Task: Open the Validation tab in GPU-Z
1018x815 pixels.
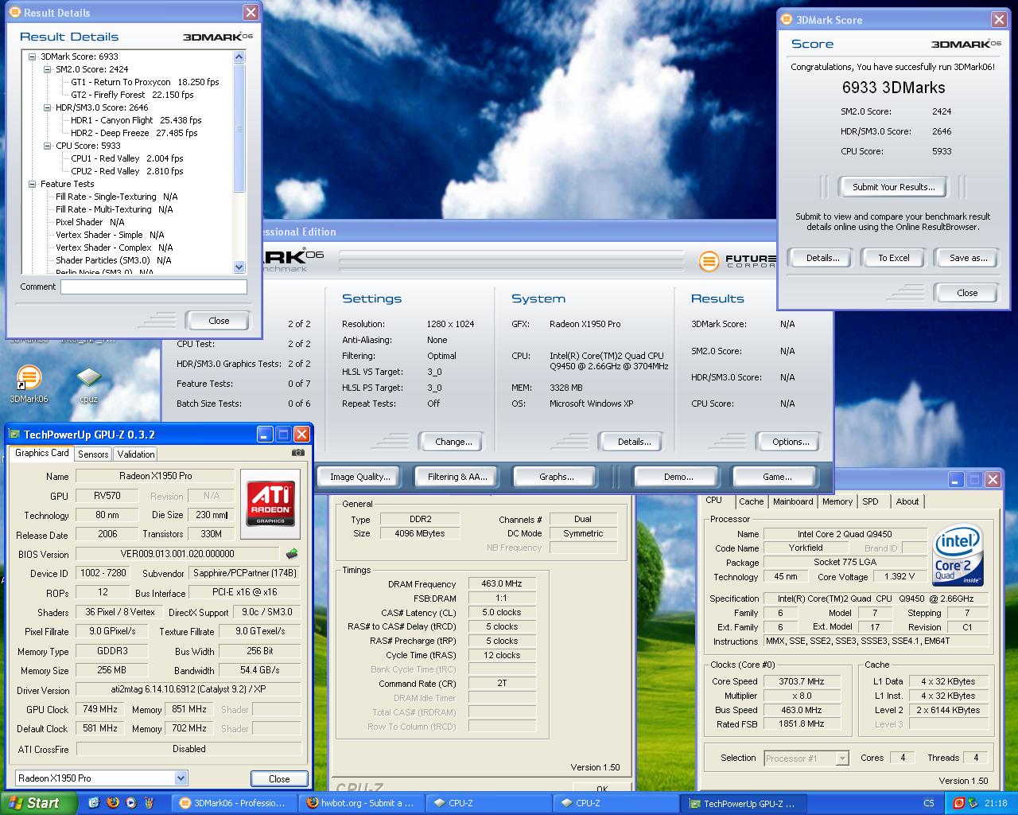Action: pyautogui.click(x=136, y=454)
